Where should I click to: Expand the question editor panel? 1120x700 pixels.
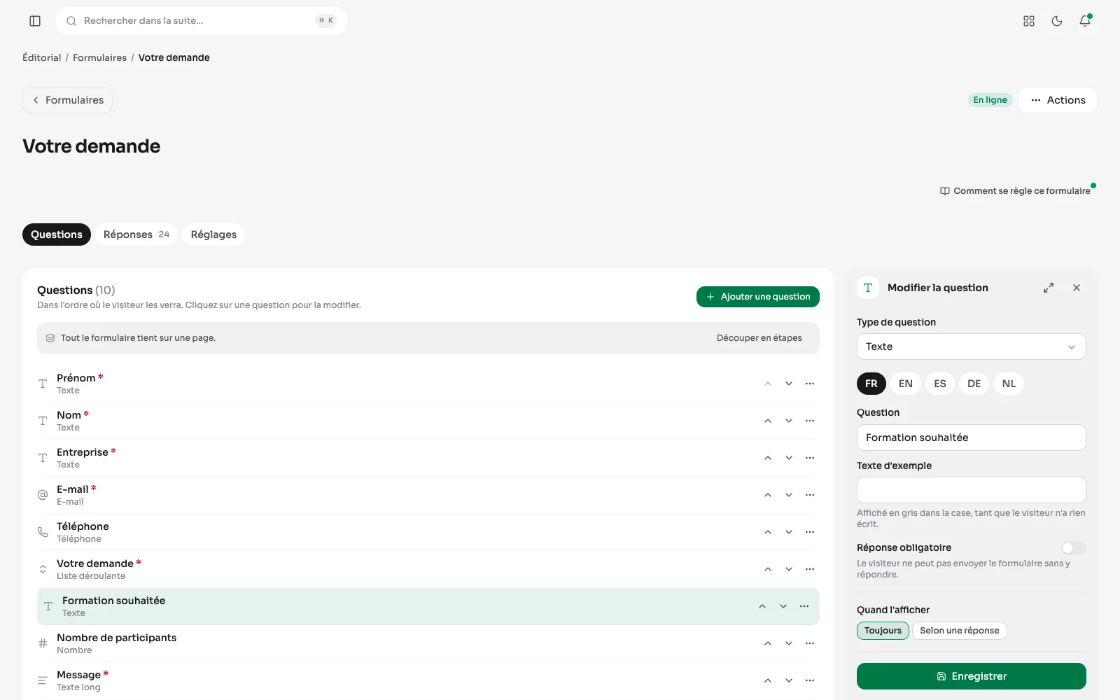pyautogui.click(x=1049, y=288)
